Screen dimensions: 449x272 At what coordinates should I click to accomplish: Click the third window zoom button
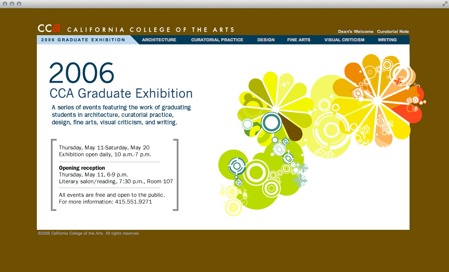(19, 4)
